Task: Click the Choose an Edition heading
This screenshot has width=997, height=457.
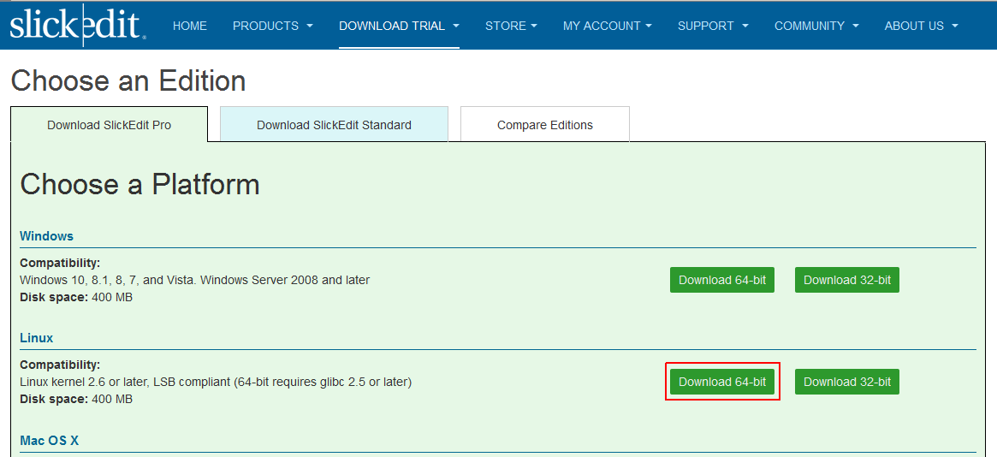Action: [128, 81]
